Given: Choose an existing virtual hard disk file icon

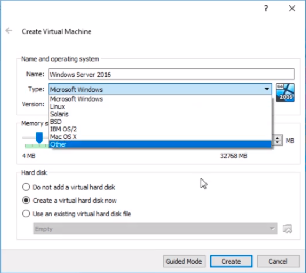Looking at the screenshot, I should (x=288, y=229).
